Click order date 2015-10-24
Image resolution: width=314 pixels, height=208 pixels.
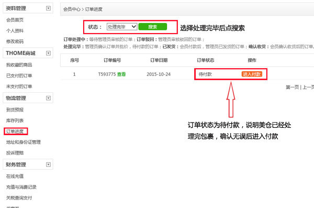pos(159,74)
